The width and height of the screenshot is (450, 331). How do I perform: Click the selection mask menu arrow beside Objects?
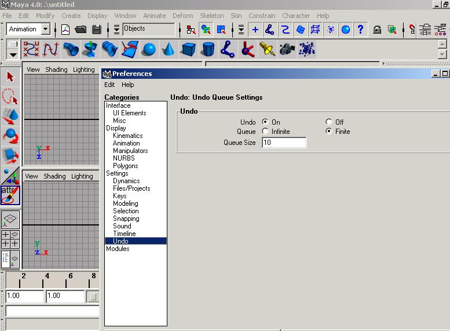[x=116, y=30]
